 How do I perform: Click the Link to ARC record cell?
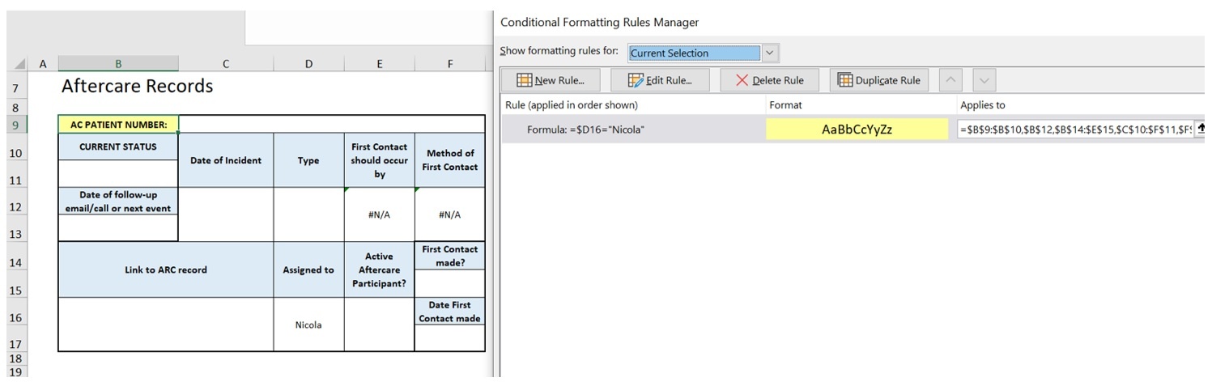pos(166,269)
